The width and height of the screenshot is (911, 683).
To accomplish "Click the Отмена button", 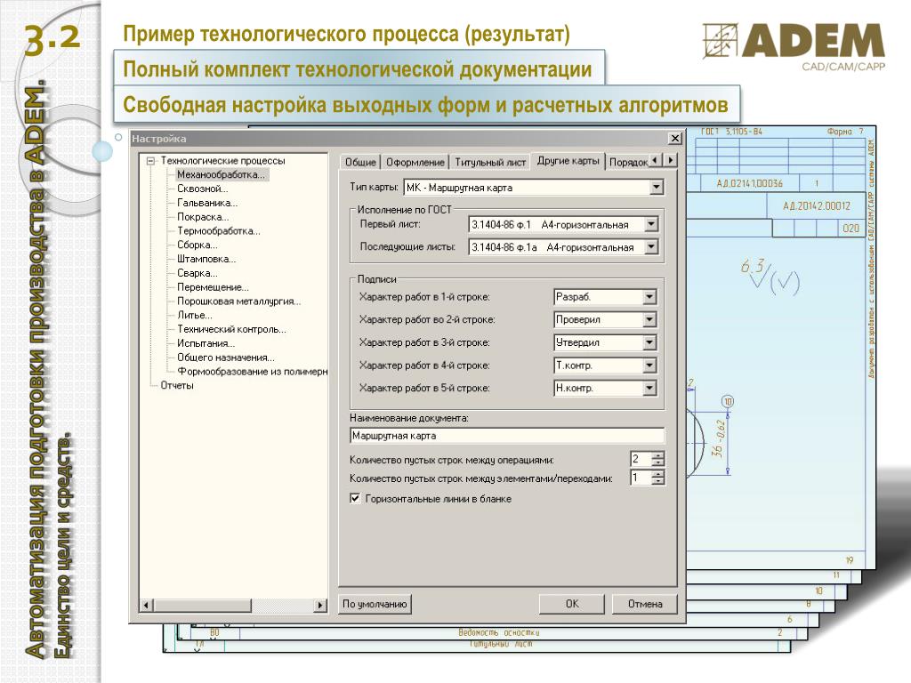I will (645, 604).
